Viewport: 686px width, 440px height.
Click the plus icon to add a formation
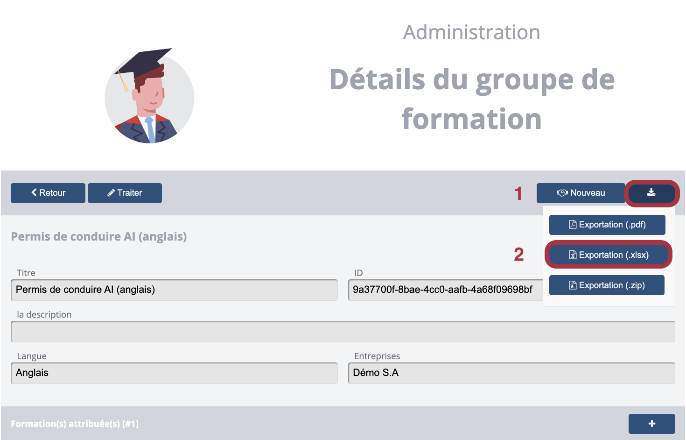(652, 424)
